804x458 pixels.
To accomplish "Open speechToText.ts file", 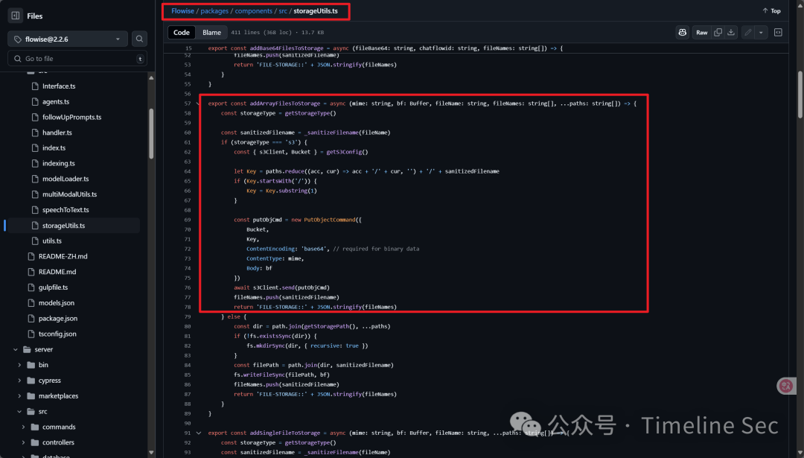I will (66, 210).
